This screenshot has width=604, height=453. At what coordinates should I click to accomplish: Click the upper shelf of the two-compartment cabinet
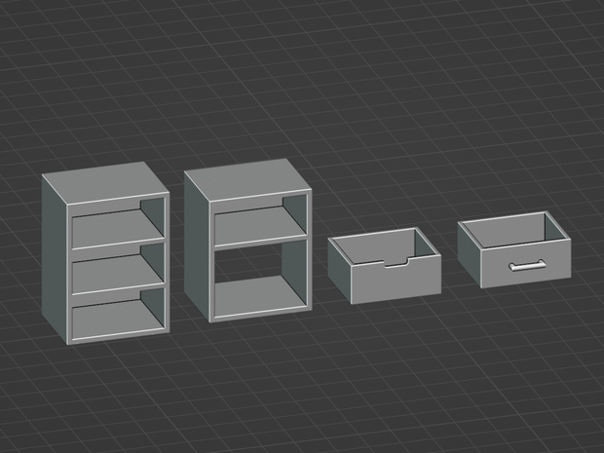(x=258, y=225)
